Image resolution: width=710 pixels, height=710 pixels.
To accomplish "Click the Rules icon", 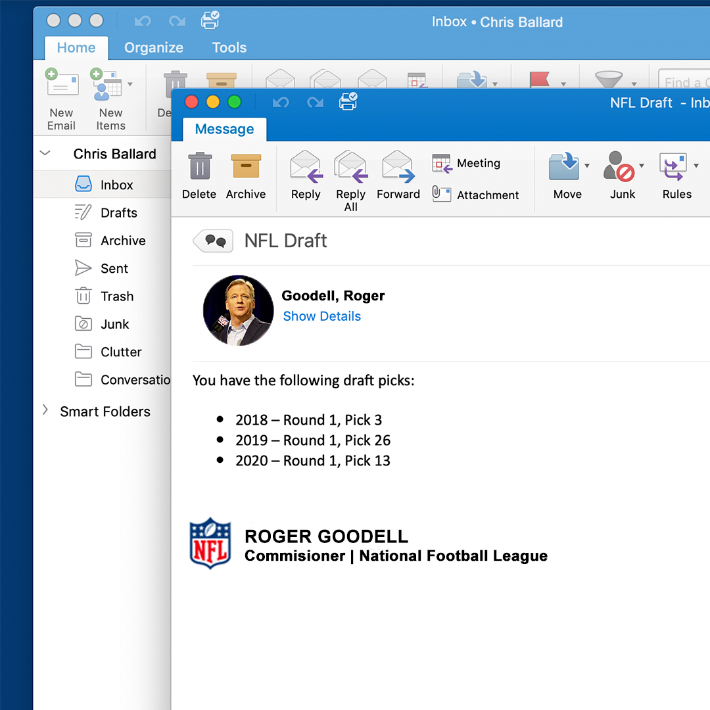I will pyautogui.click(x=673, y=166).
